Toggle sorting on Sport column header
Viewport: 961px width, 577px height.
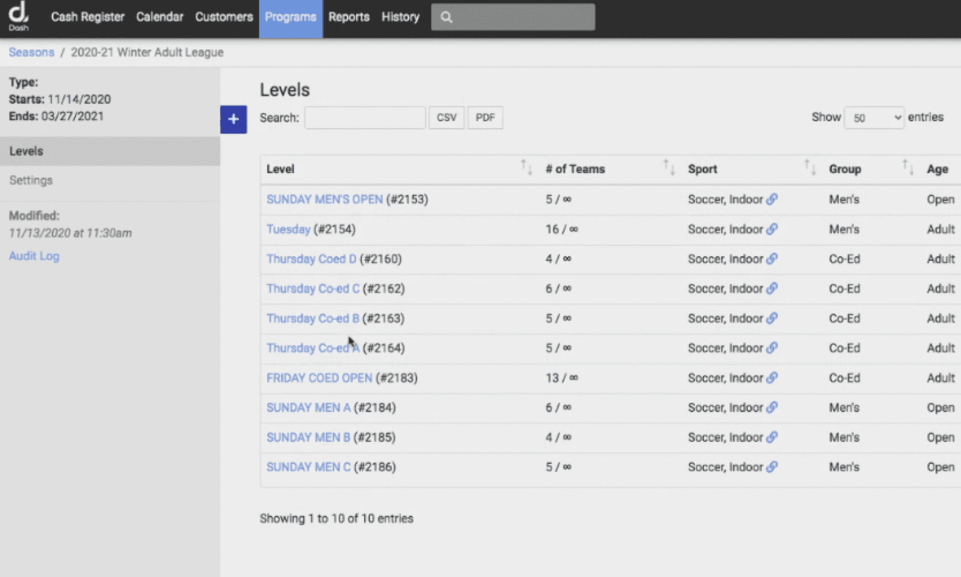[810, 168]
